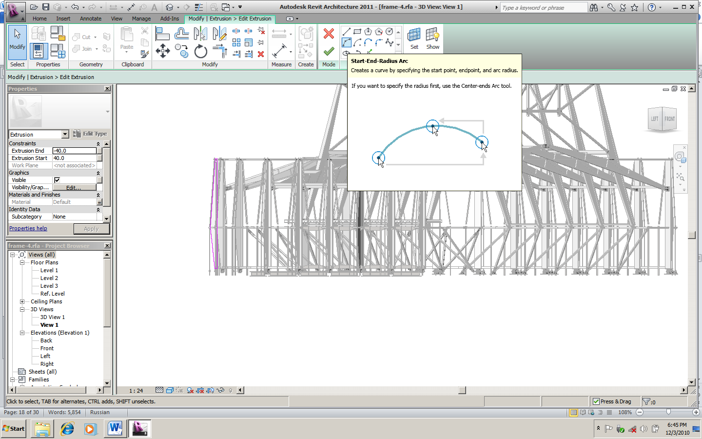702x439 pixels.
Task: Collapse the Constraints section
Action: 98,144
